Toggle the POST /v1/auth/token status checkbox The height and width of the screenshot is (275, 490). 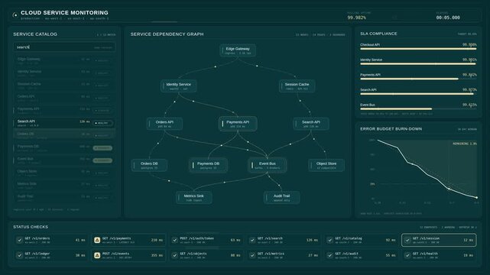tap(175, 240)
